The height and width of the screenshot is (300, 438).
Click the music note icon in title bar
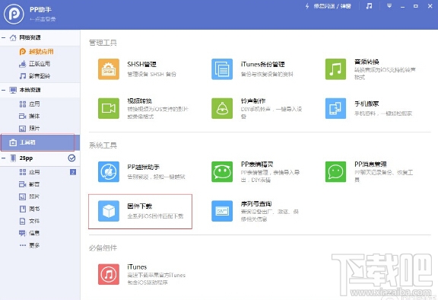tap(369, 6)
